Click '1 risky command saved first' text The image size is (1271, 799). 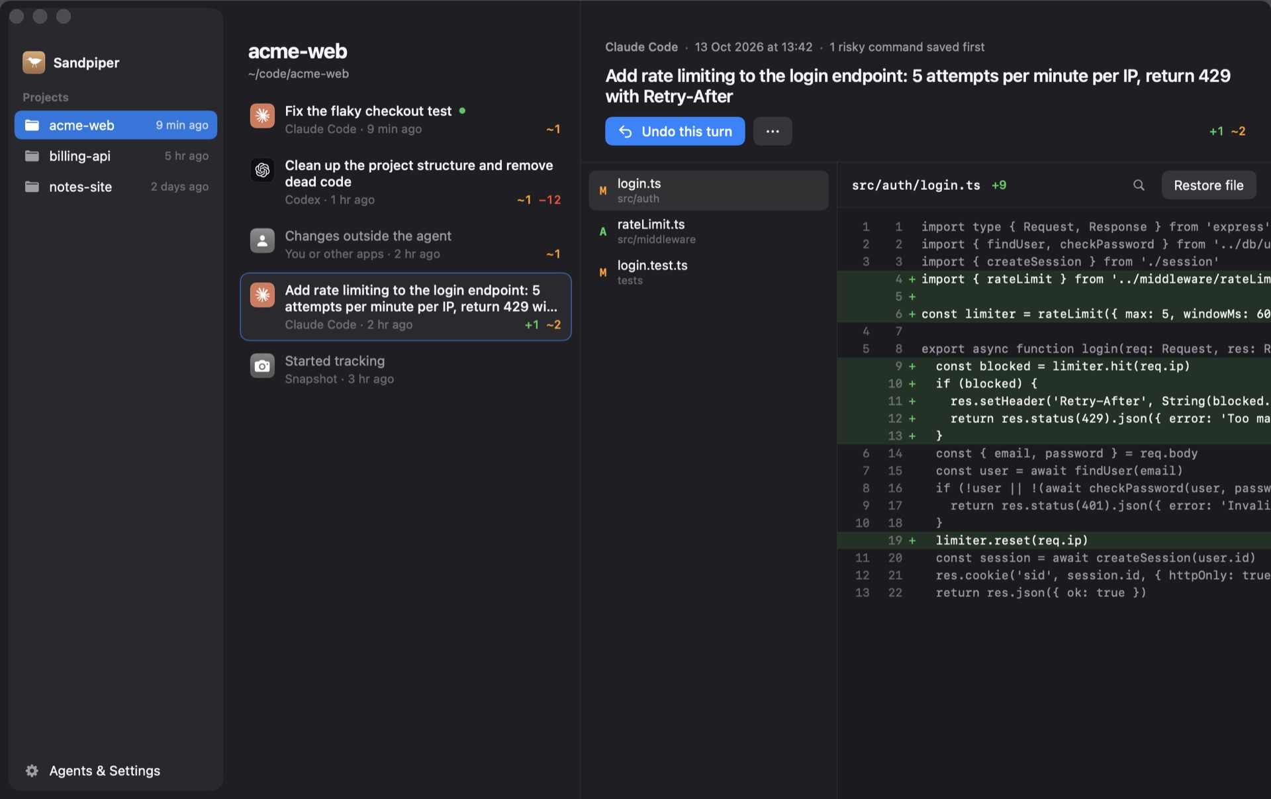(x=907, y=47)
